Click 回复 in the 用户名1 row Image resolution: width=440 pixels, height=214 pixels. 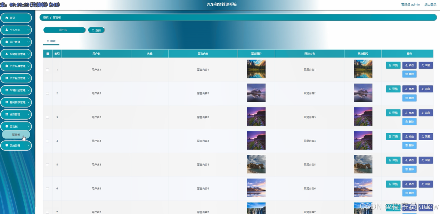point(426,65)
